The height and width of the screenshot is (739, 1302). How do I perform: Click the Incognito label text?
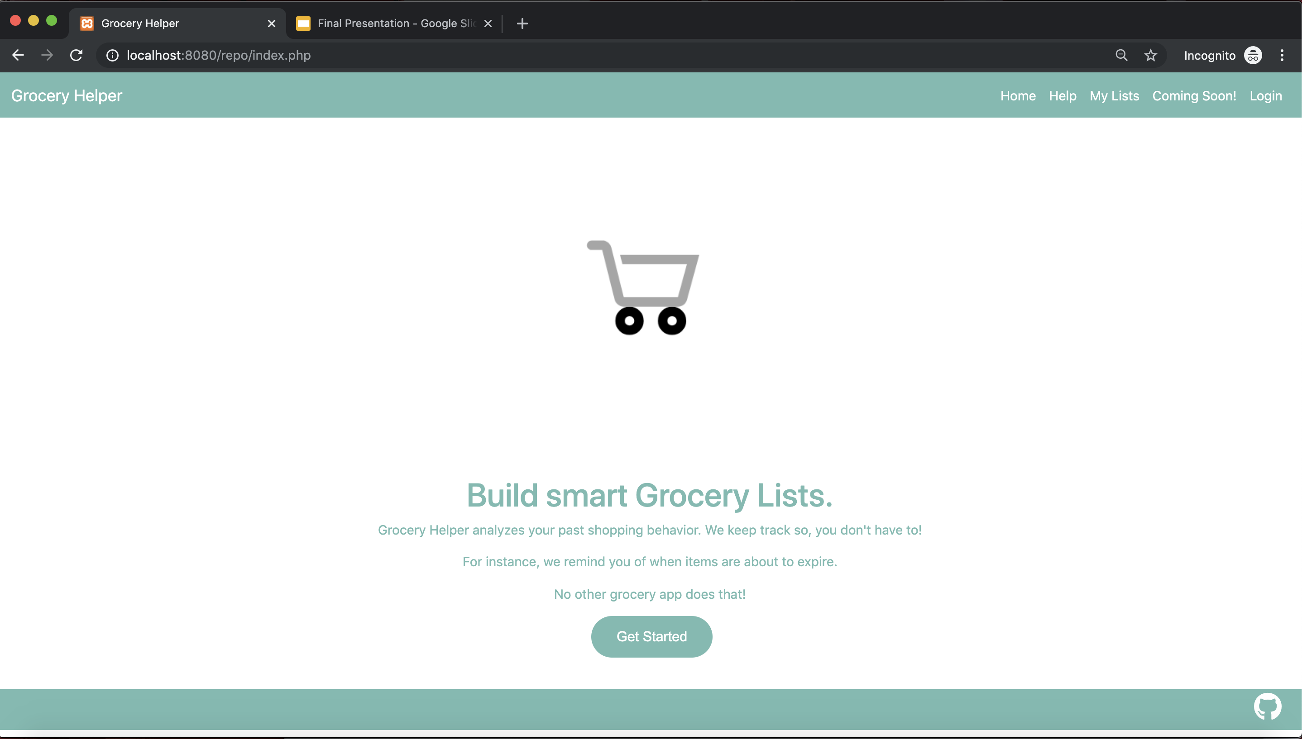1210,56
